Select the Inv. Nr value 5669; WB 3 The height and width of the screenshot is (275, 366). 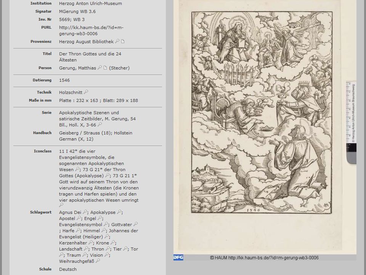(x=72, y=19)
